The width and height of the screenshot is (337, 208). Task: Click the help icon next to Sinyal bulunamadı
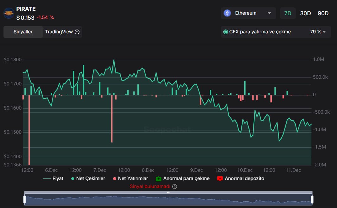point(175,186)
